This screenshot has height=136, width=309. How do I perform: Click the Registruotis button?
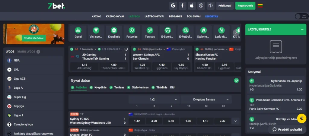tap(245, 6)
